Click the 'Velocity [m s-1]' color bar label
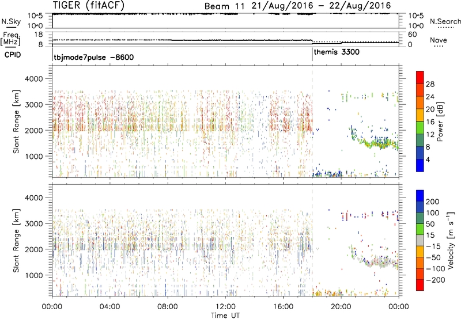Image resolution: width=461 pixels, height=319 pixels. (x=450, y=240)
